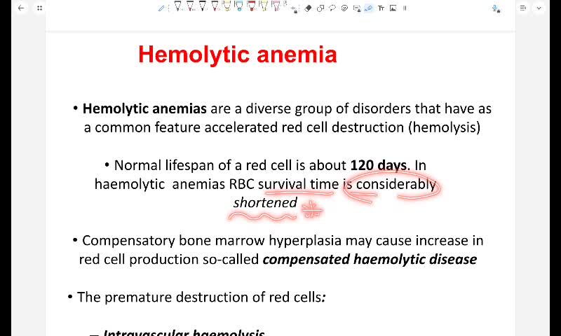The height and width of the screenshot is (336, 561).
Task: Add a new pen with plus icon
Action: tap(294, 8)
